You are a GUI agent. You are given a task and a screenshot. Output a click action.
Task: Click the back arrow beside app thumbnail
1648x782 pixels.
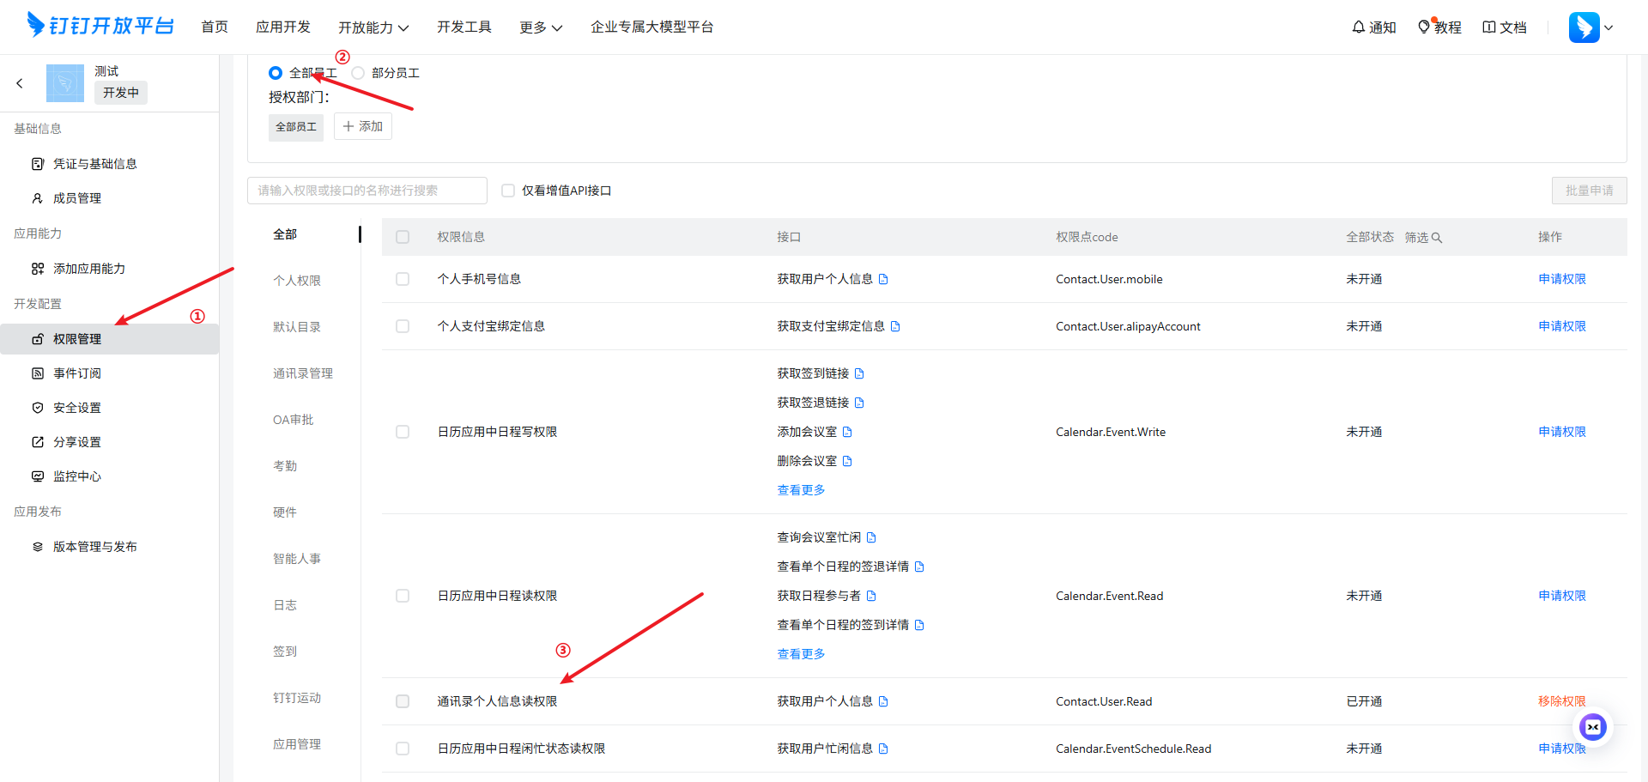click(20, 83)
